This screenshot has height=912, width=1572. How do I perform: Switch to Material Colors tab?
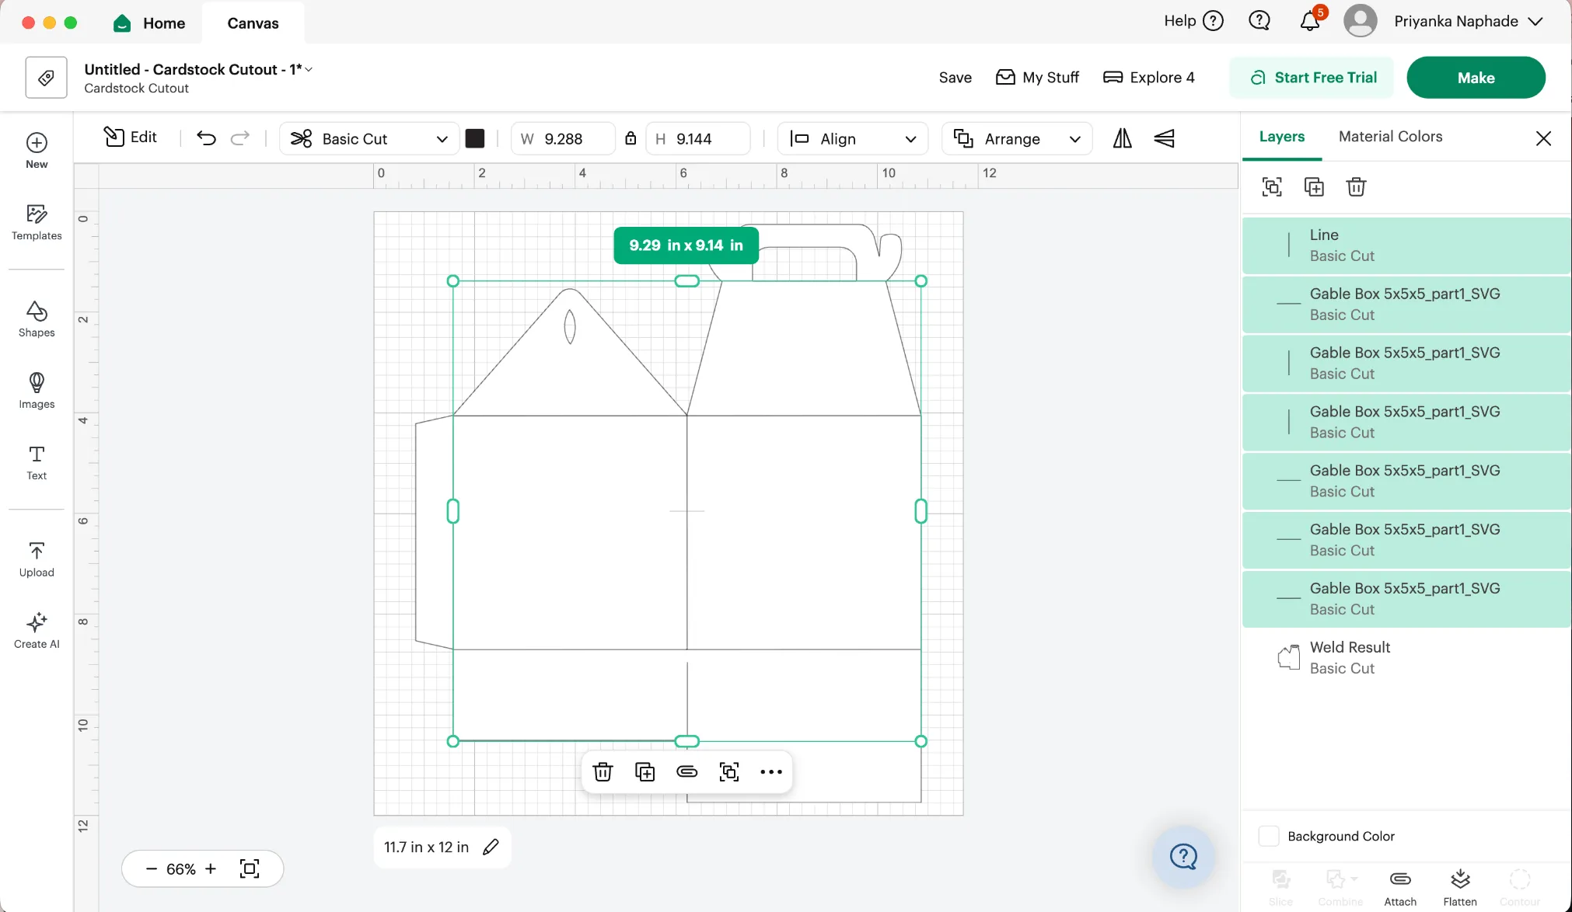point(1390,137)
